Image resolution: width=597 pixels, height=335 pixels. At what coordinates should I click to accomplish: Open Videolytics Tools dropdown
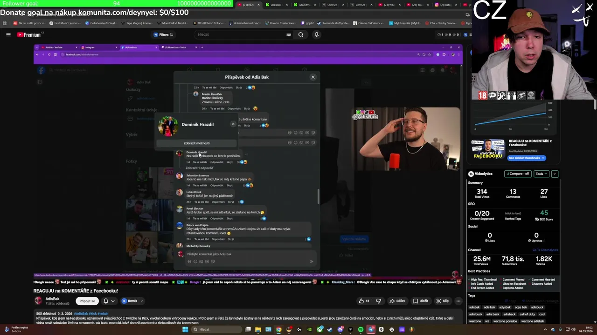541,174
